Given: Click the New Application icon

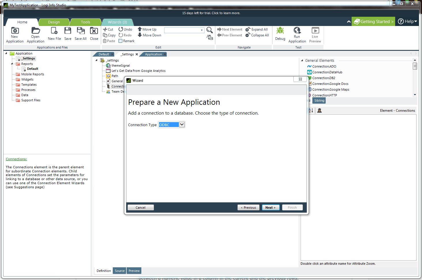Looking at the screenshot, I should pos(15,31).
